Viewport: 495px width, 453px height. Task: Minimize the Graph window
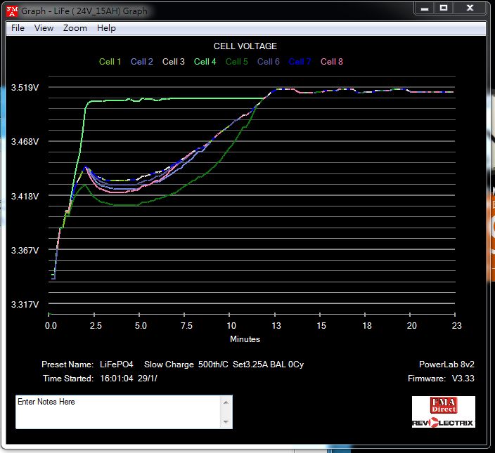tap(423, 8)
